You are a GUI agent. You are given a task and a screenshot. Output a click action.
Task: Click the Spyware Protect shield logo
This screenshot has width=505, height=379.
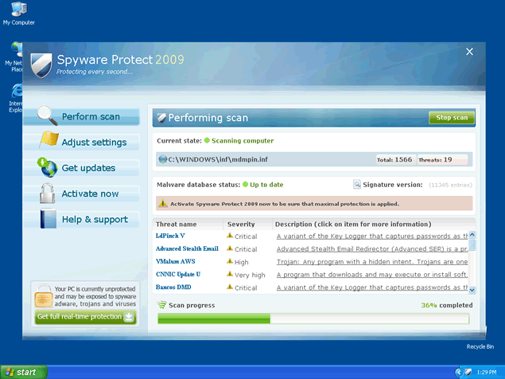[41, 64]
